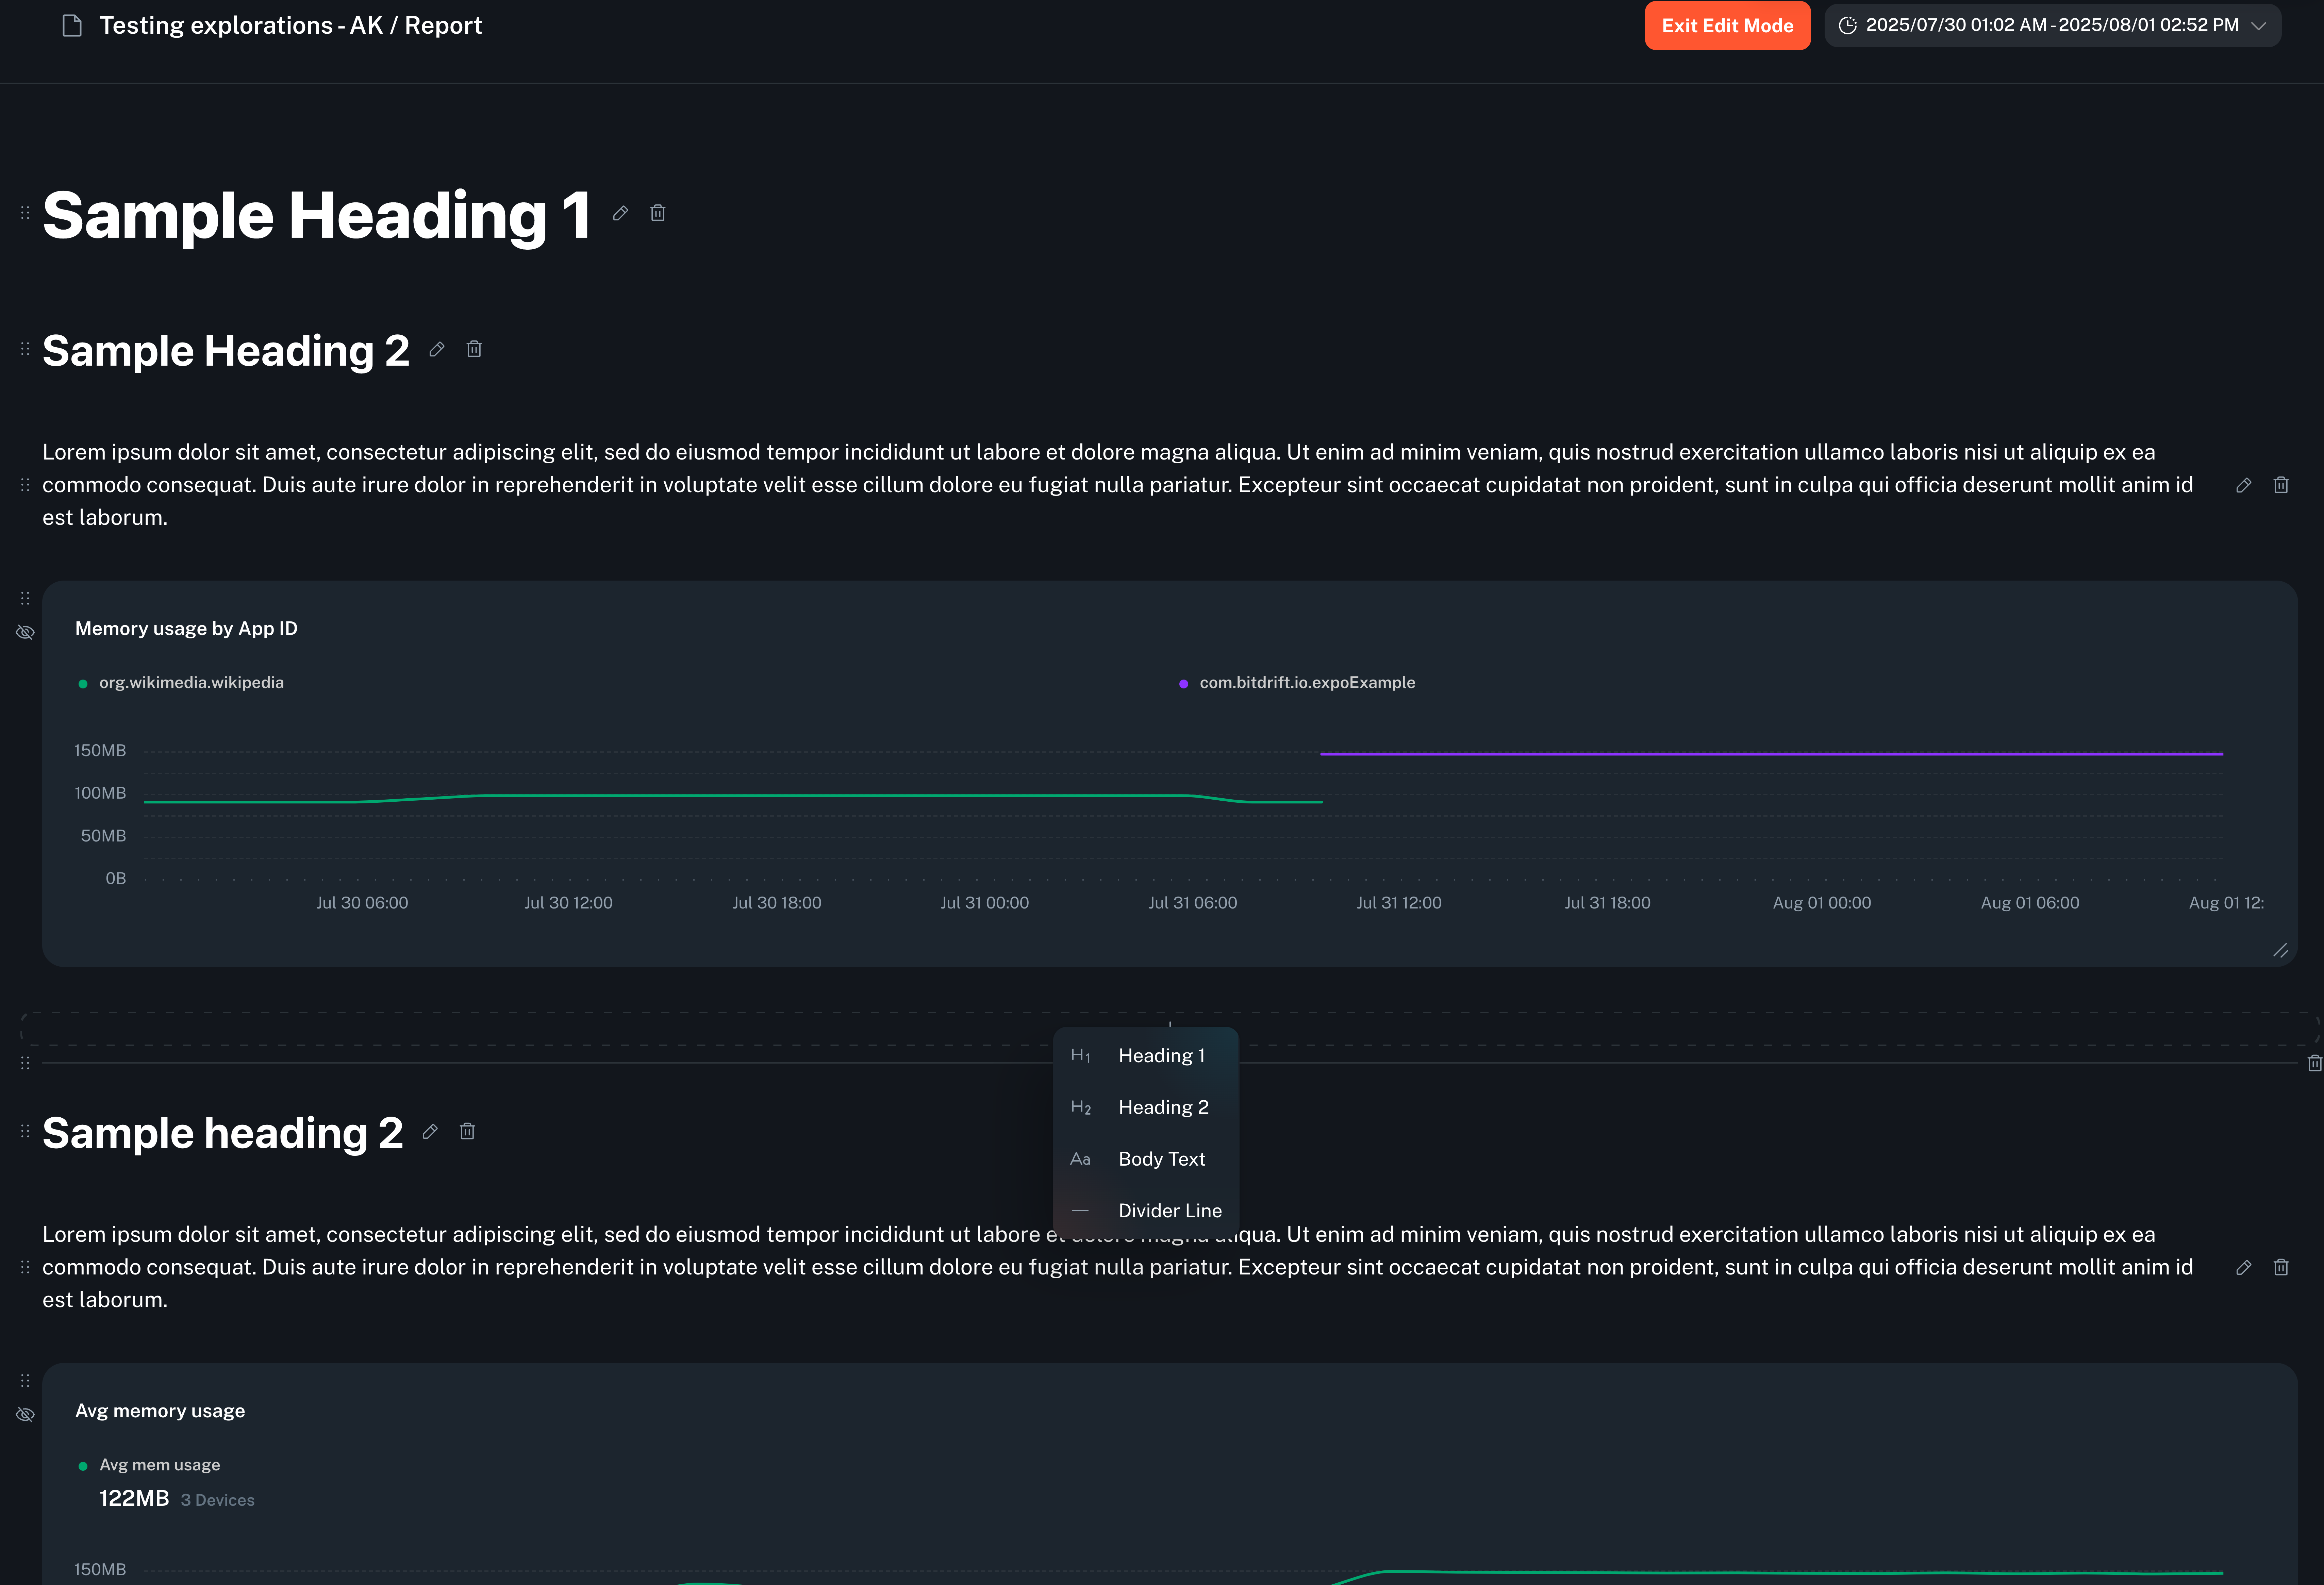Toggle visibility of Memory usage by App ID chart
The height and width of the screenshot is (1585, 2324).
(x=25, y=632)
